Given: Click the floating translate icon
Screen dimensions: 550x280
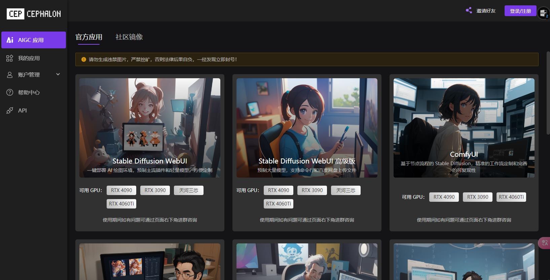Looking at the screenshot, I should tap(545, 243).
